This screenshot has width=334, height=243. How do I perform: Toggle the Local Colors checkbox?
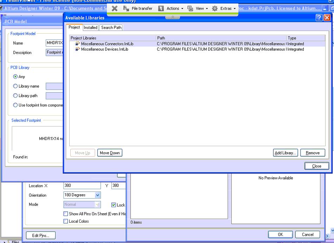point(66,221)
